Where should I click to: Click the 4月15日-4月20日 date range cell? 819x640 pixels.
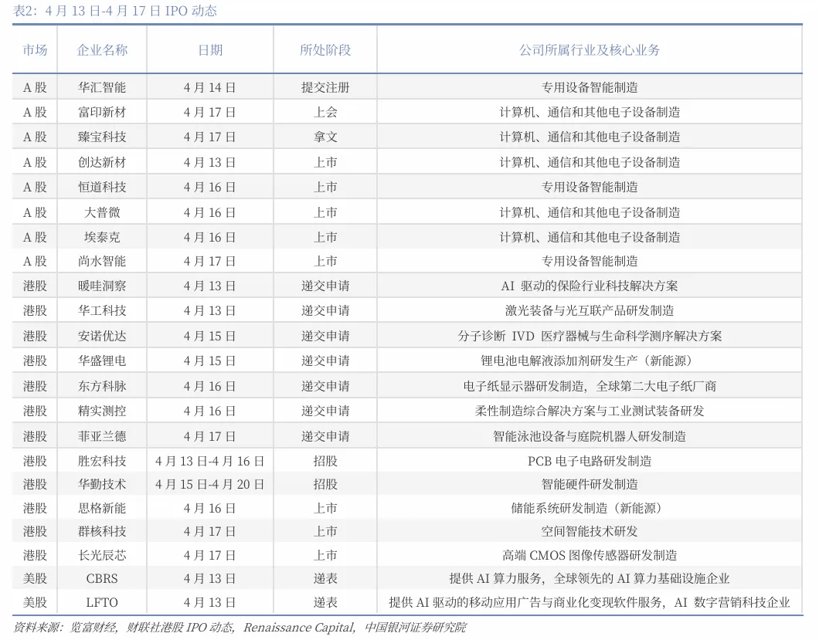[x=210, y=484]
